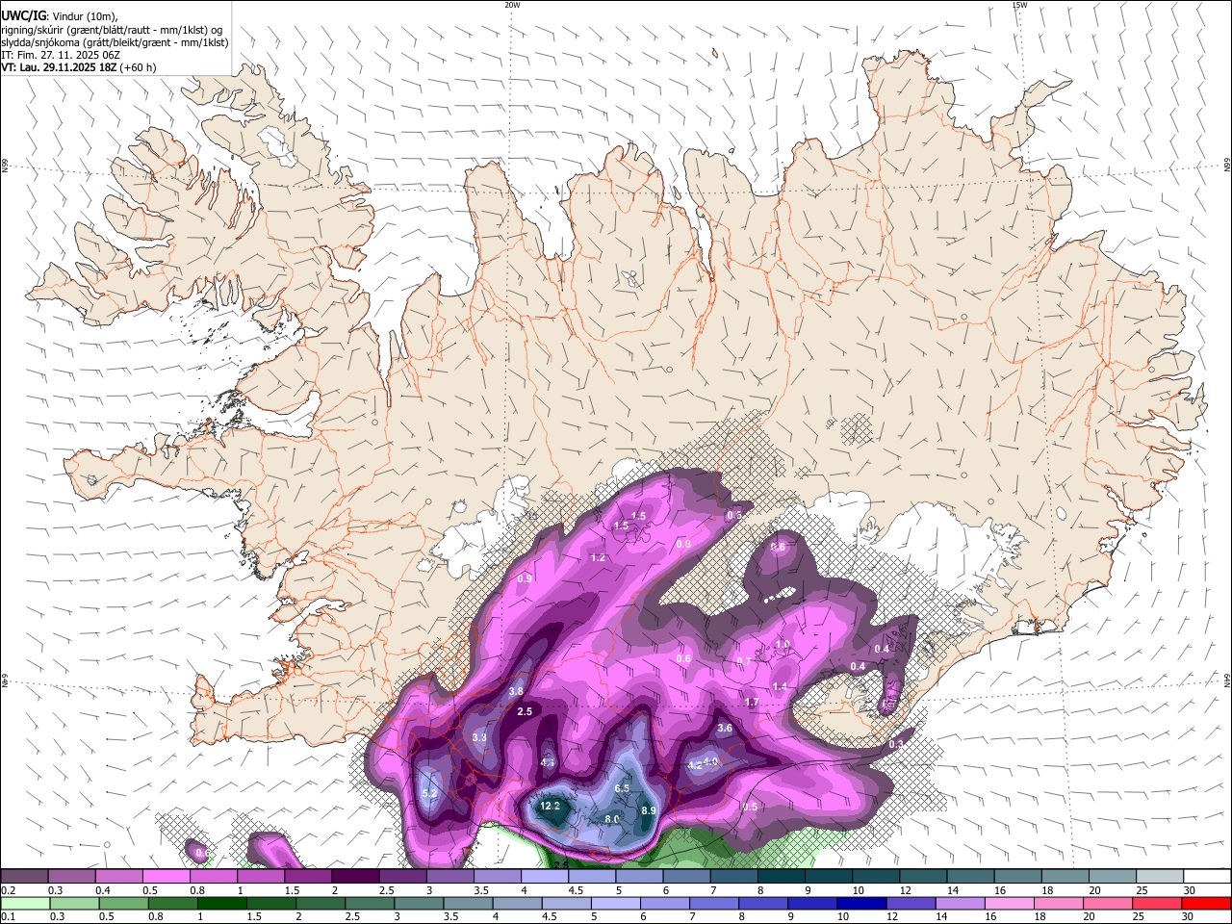Click the 0.1 label in the rain legend
Screen dimensions: 1232x924
pos(8,917)
